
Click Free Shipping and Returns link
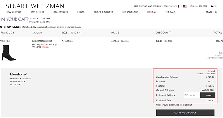tap(147, 6)
